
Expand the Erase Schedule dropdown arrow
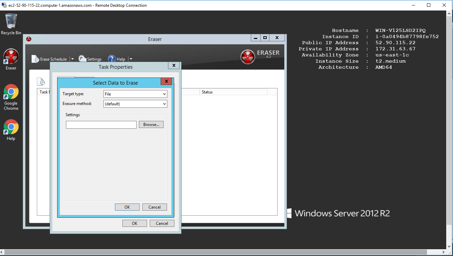coord(72,59)
